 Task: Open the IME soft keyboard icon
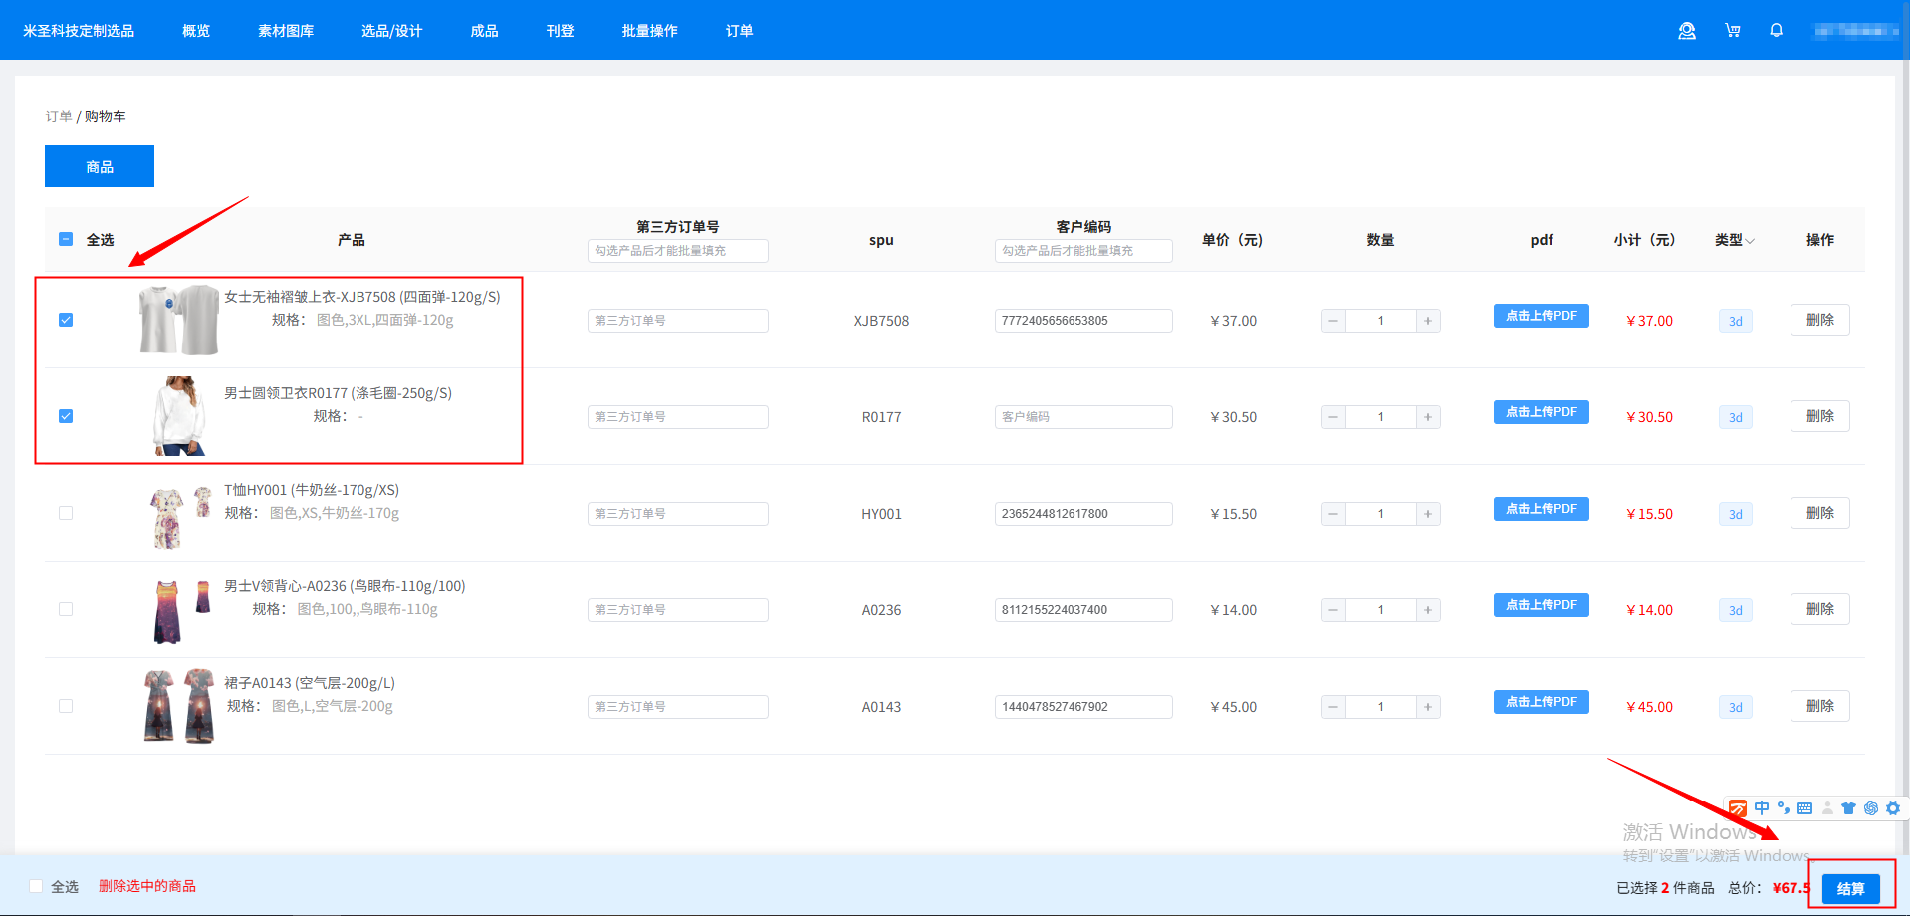[1804, 808]
